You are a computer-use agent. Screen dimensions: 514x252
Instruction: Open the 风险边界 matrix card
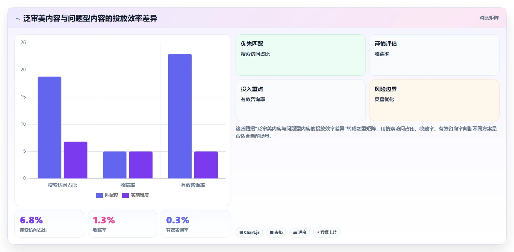pyautogui.click(x=434, y=100)
